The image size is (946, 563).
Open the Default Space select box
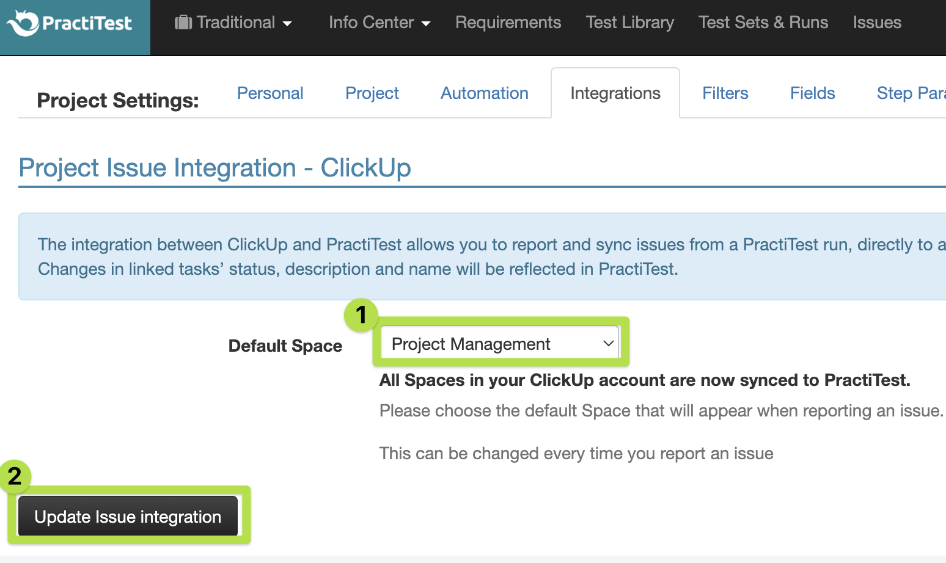coord(499,344)
